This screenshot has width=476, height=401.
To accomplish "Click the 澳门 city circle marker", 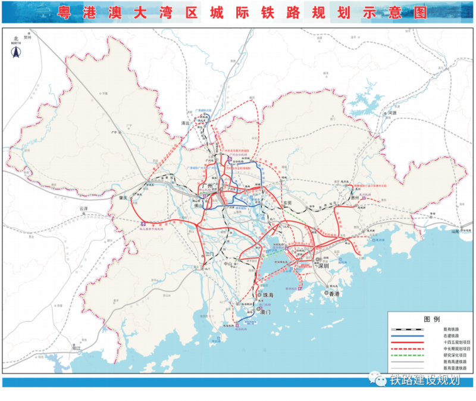I will pos(258,310).
